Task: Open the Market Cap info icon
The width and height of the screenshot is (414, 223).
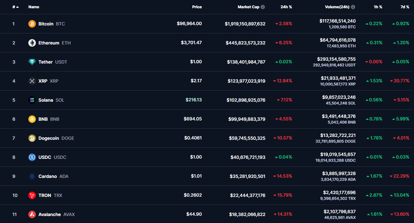Action: (263, 7)
